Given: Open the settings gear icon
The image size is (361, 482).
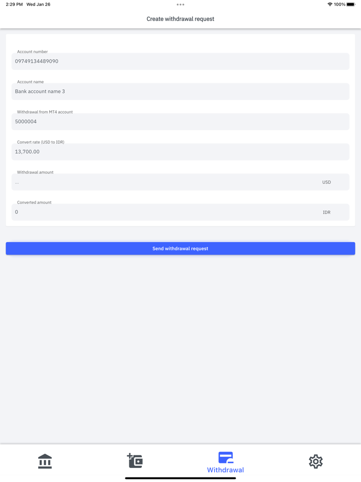Looking at the screenshot, I should tap(316, 461).
